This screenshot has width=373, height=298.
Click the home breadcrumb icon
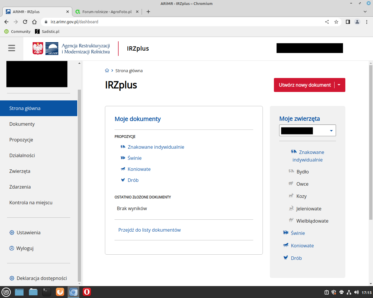(107, 71)
